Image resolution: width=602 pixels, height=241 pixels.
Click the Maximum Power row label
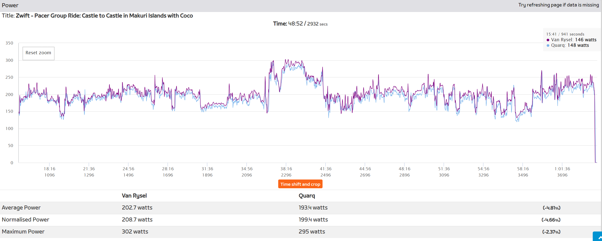23,232
